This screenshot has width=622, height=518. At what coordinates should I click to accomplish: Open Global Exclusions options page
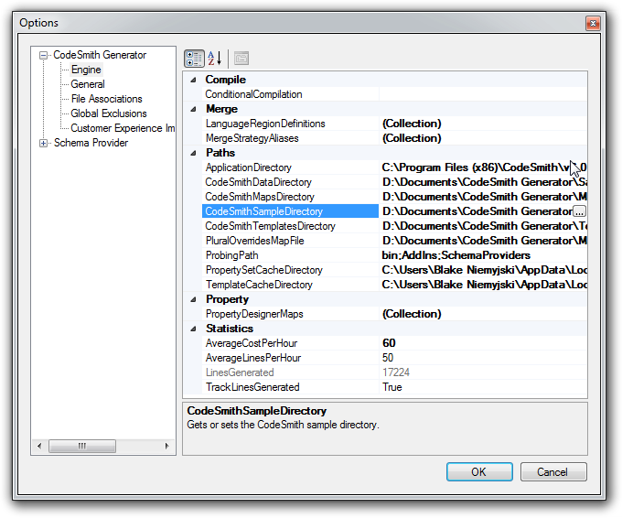(109, 113)
